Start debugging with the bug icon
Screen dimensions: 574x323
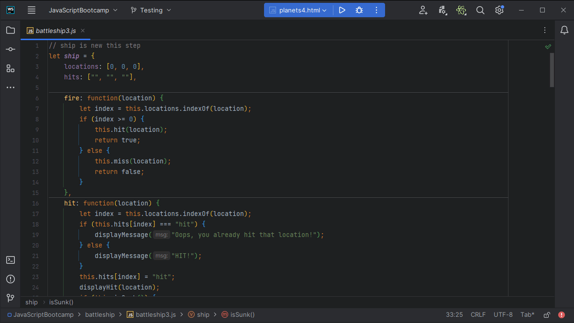click(x=359, y=10)
